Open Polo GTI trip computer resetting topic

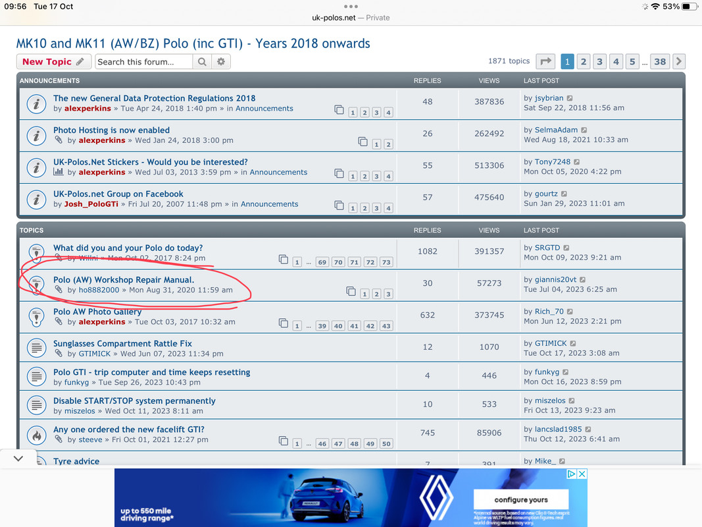[152, 372]
